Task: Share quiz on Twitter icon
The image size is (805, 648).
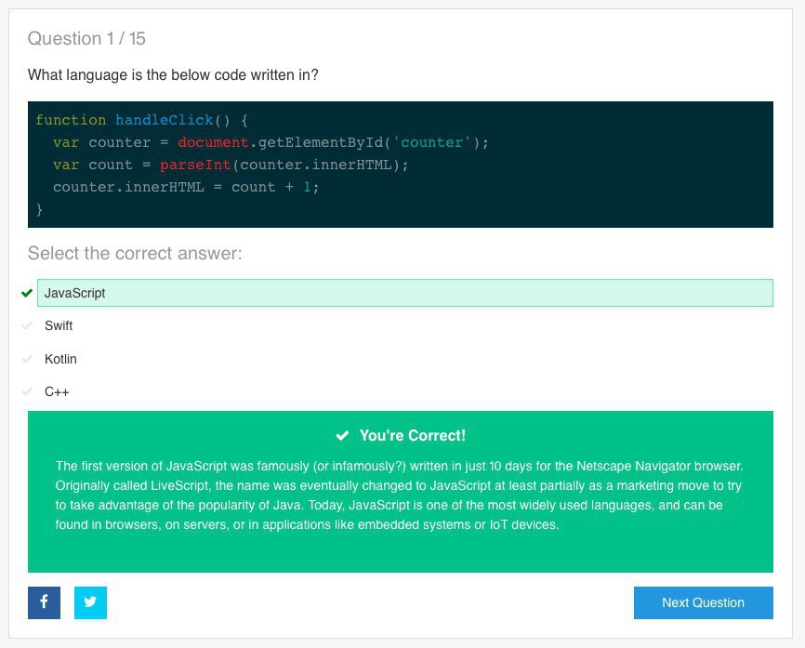Action: coord(90,602)
